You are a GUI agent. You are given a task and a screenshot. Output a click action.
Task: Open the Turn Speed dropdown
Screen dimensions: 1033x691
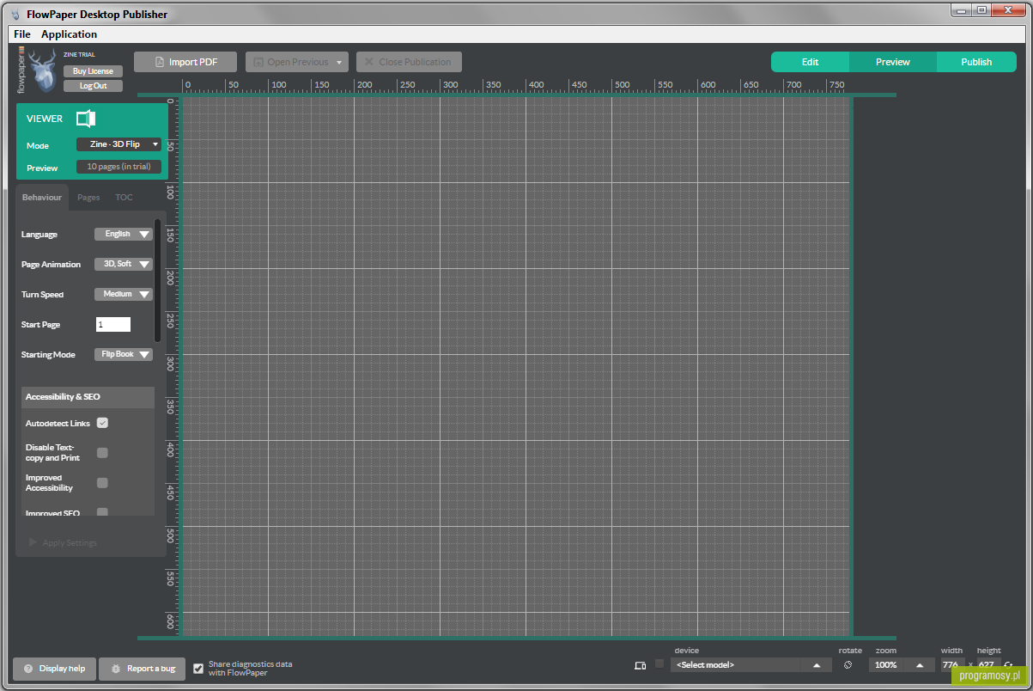point(123,294)
